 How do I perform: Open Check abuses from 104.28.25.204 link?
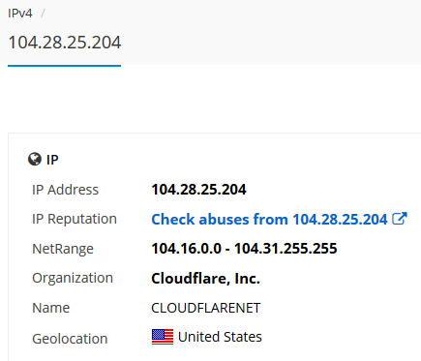(269, 219)
